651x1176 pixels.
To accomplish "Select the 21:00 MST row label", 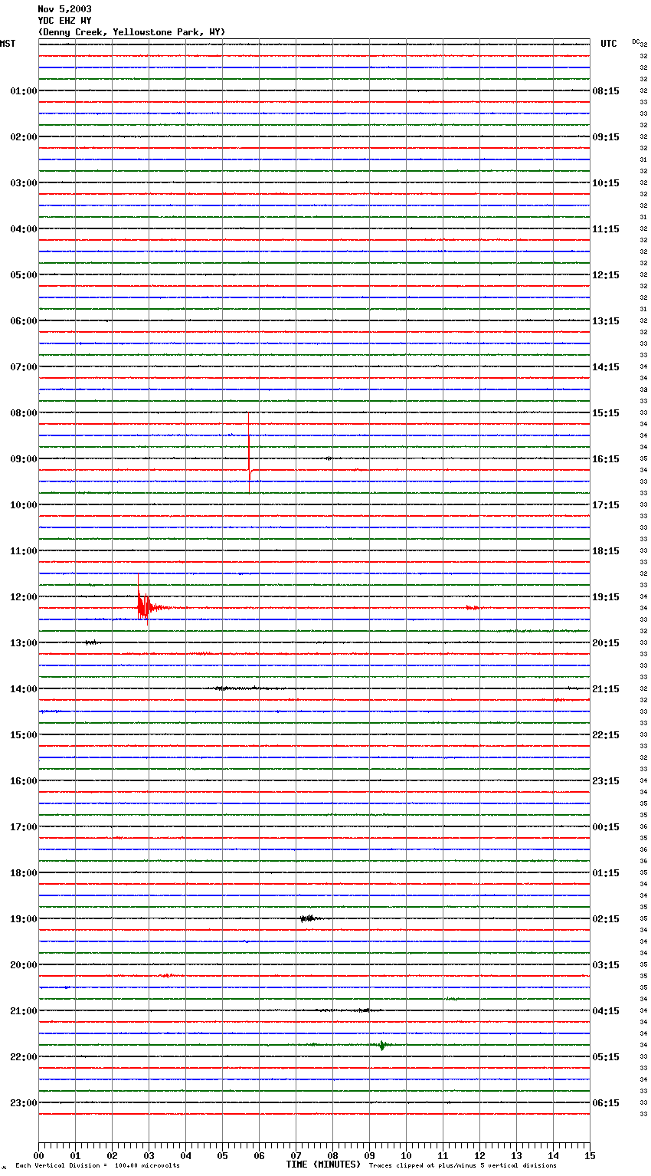I will tap(24, 1011).
